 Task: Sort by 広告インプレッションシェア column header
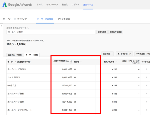[131, 62]
